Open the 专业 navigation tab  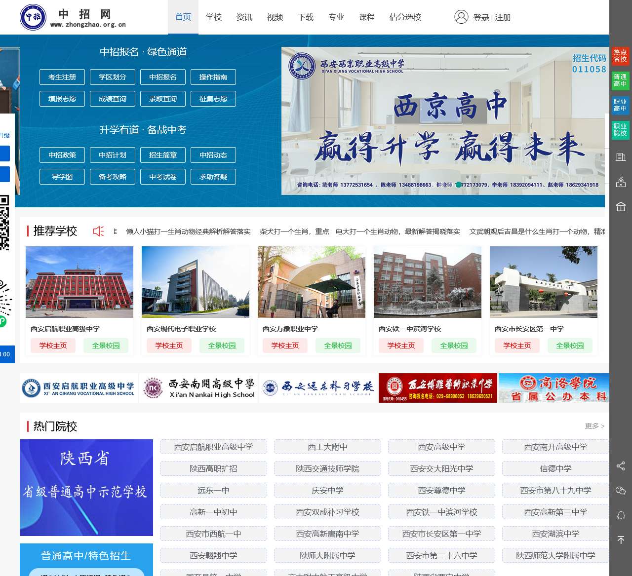[x=336, y=17]
